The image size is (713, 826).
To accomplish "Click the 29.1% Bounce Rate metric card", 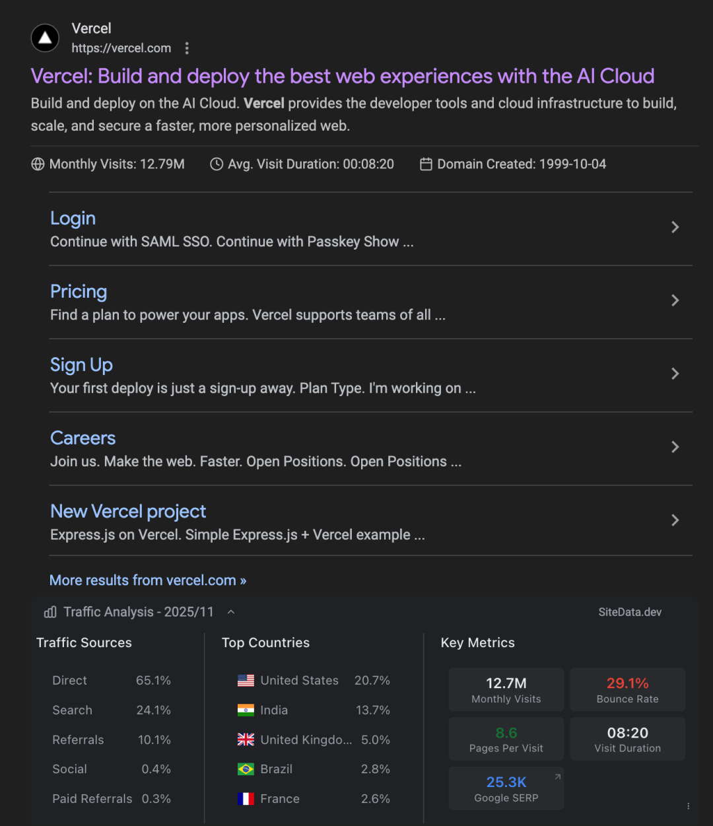I will [x=627, y=689].
